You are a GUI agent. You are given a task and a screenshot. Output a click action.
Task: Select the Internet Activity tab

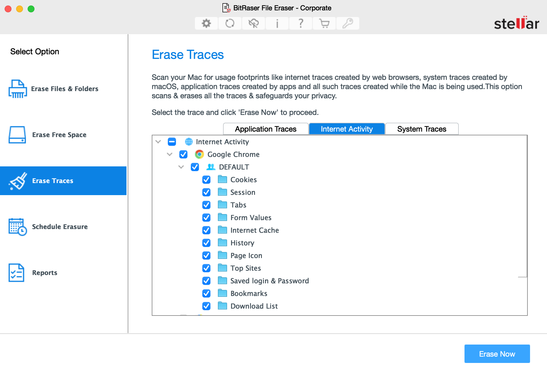[347, 129]
